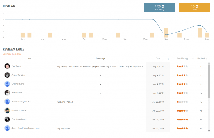This screenshot has width=214, height=138.
Task: Select the orange Total reviews card
Action: click(x=194, y=8)
